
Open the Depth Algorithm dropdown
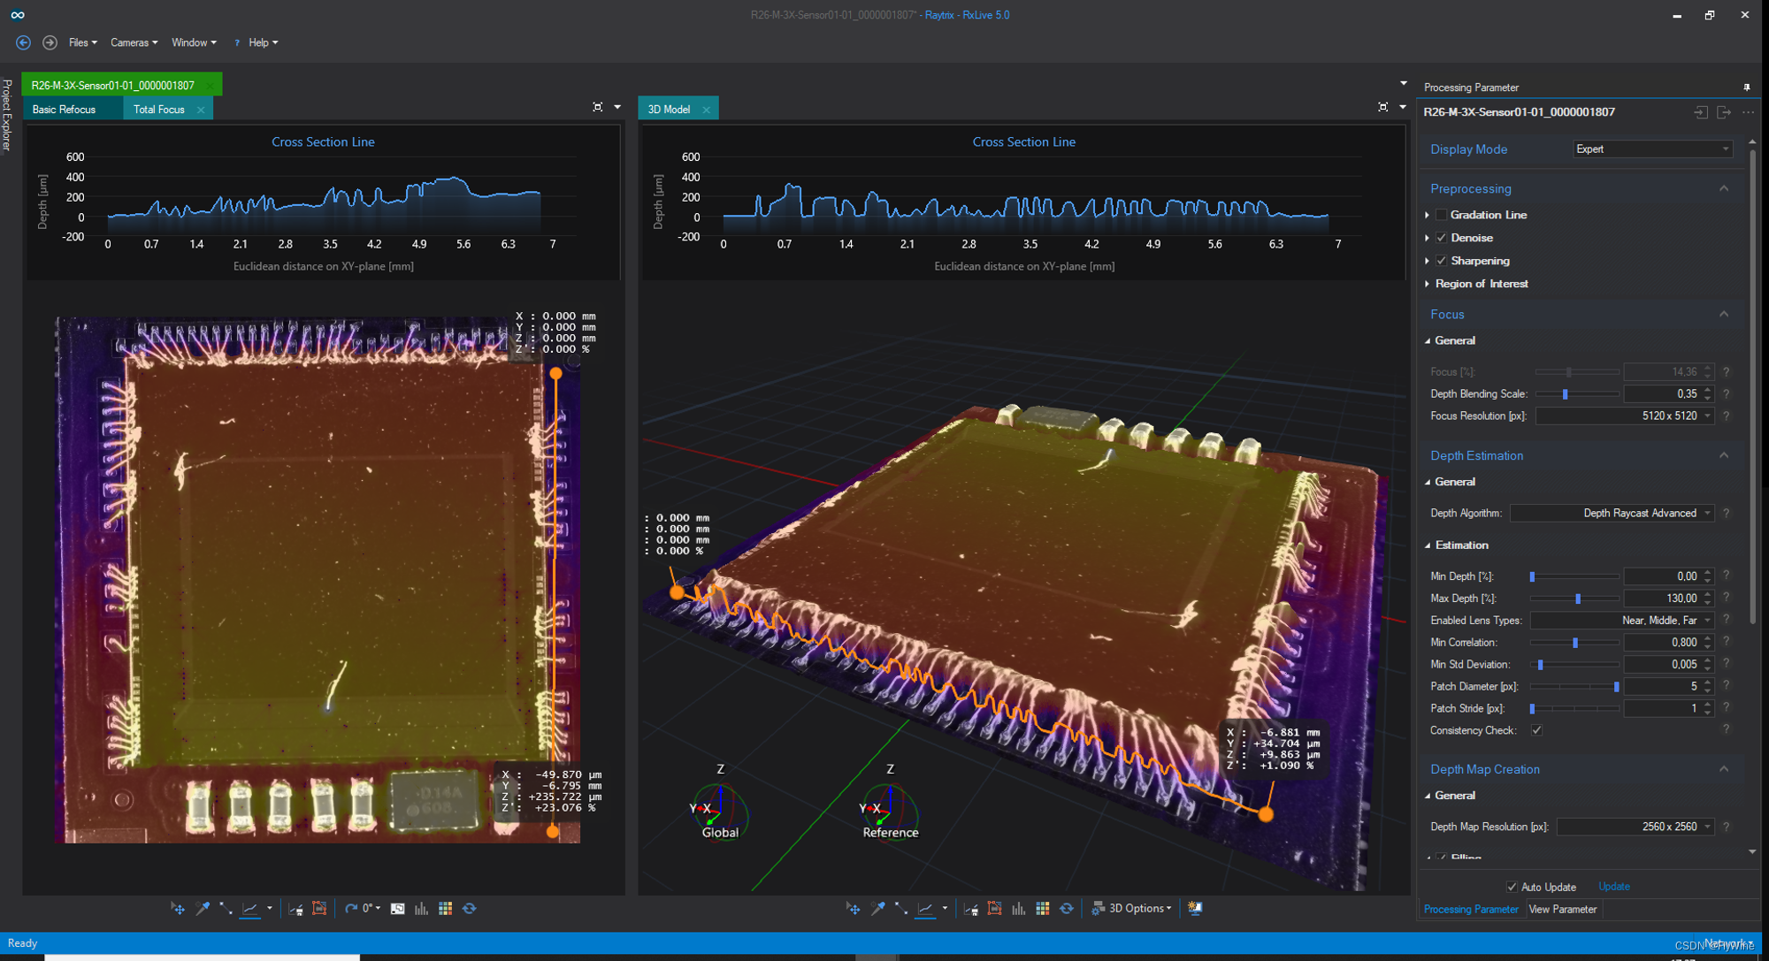(1612, 513)
